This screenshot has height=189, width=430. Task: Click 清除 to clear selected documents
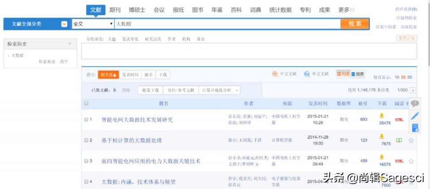(x=126, y=90)
